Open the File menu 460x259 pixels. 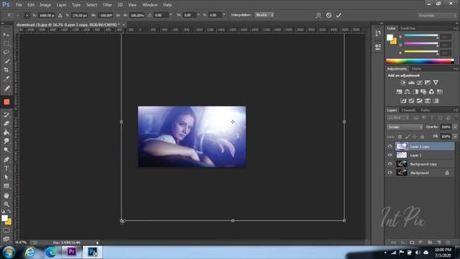click(19, 5)
